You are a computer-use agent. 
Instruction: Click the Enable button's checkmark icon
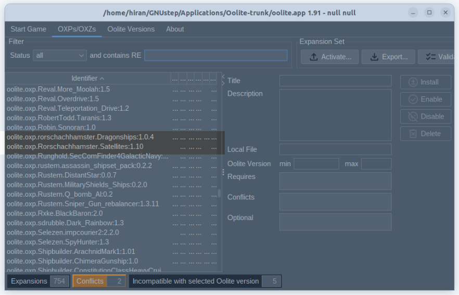point(413,99)
